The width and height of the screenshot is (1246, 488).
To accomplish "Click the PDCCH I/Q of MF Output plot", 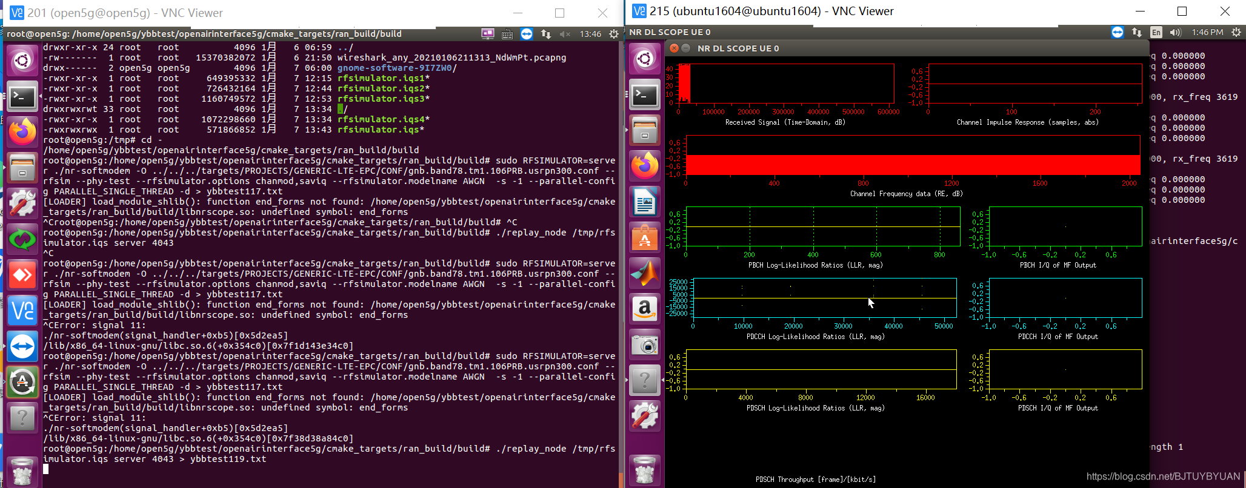I will pos(1065,298).
